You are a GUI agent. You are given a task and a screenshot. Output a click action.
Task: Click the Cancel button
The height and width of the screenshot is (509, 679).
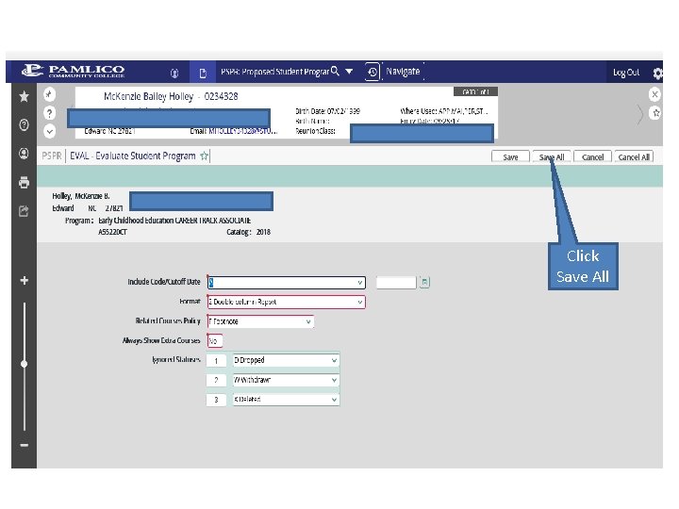(x=592, y=156)
